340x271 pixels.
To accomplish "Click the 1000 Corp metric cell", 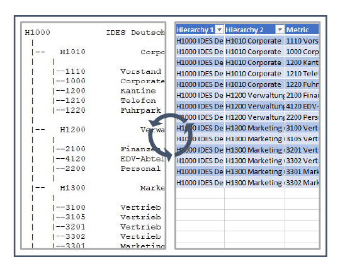I will [302, 52].
